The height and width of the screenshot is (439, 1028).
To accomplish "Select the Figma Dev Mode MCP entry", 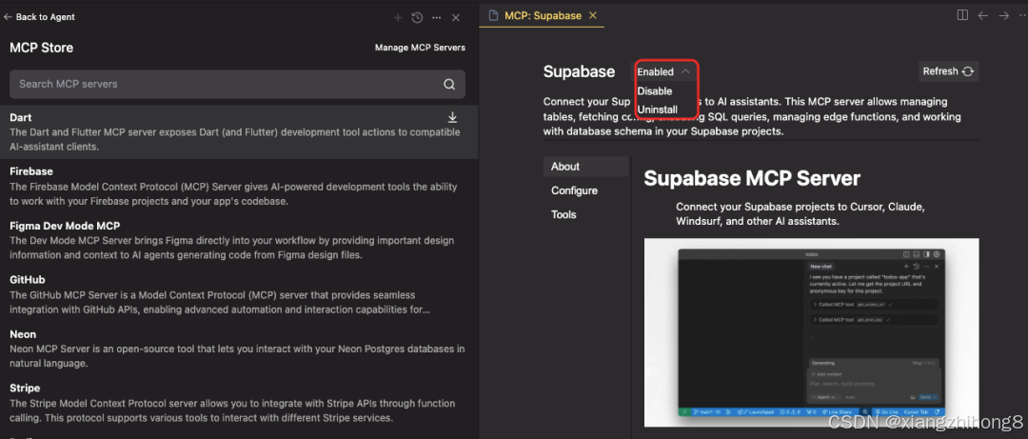I will [239, 240].
